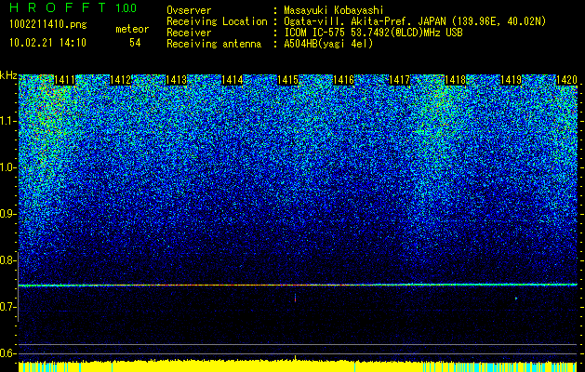Select the 1415 time marker
This screenshot has width=585, height=372.
(x=287, y=80)
